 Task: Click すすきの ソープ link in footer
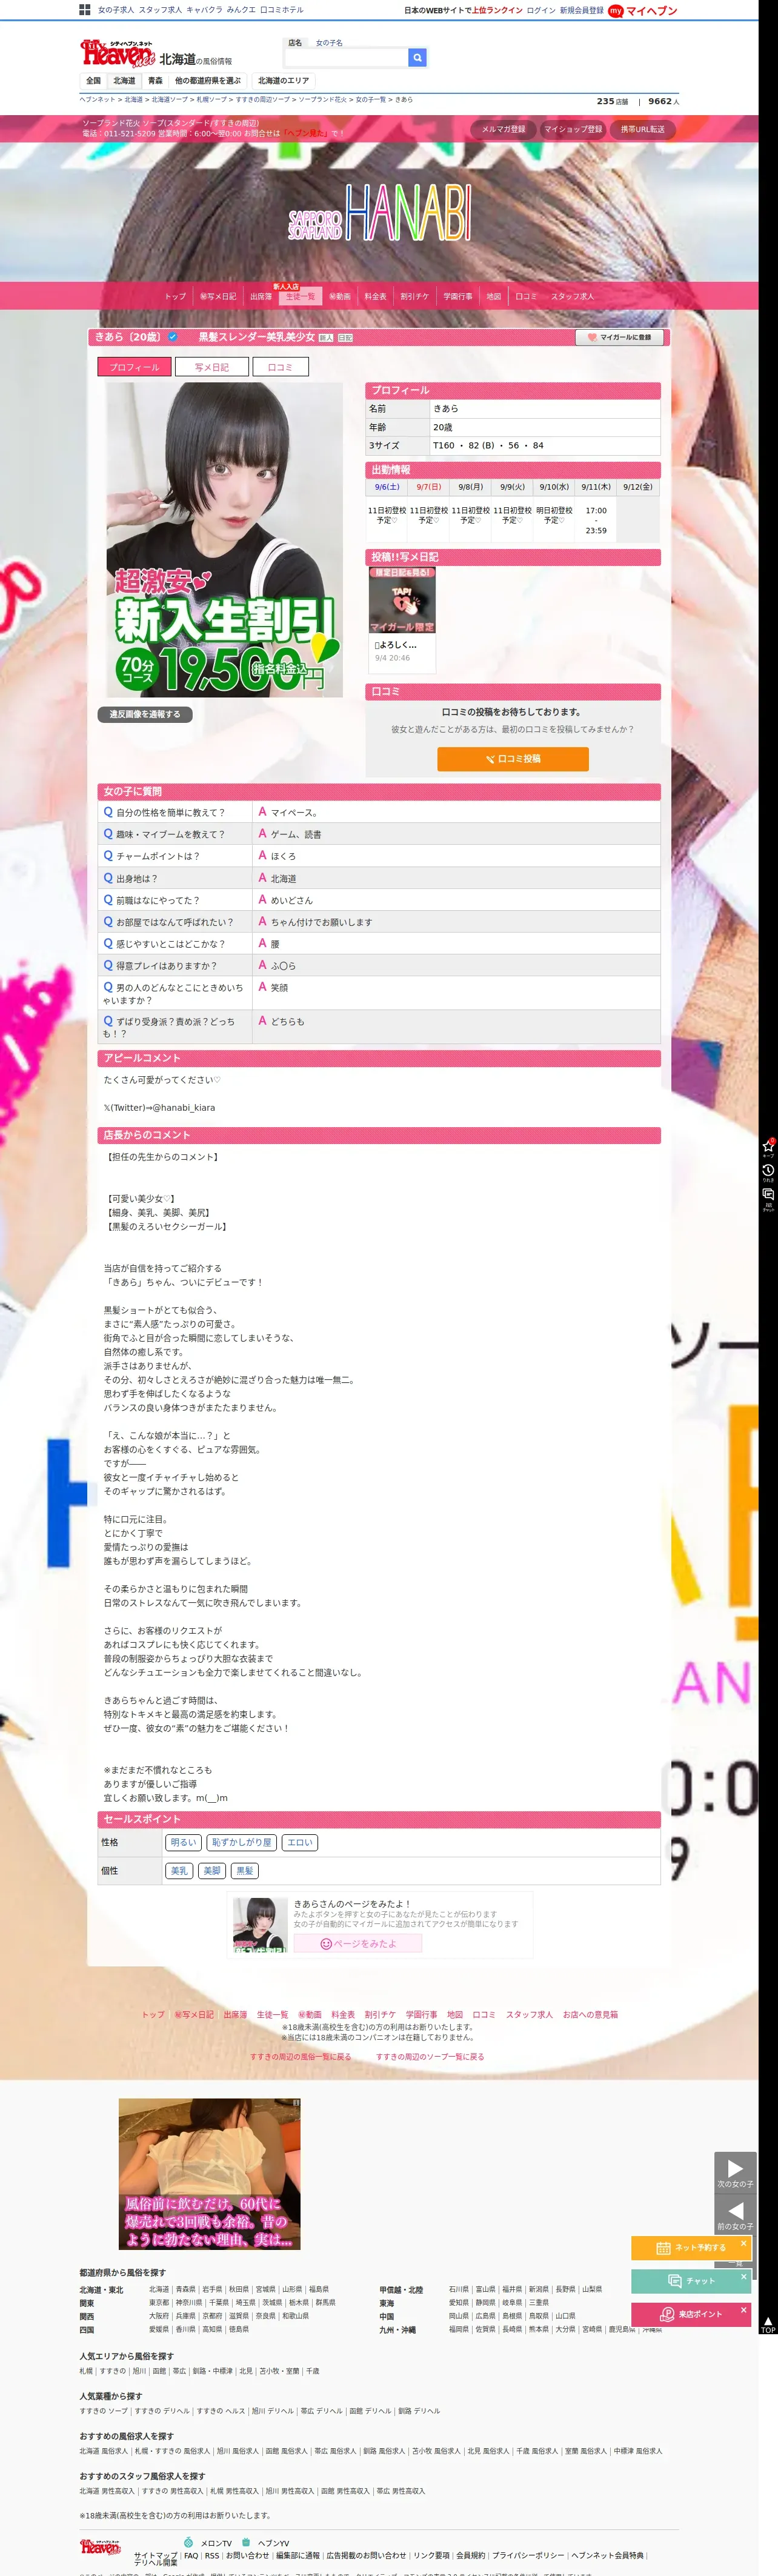[x=104, y=2411]
